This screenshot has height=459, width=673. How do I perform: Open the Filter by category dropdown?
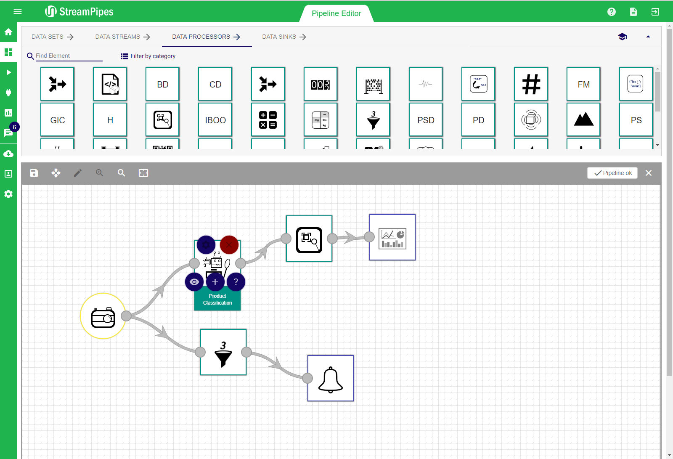pyautogui.click(x=148, y=56)
